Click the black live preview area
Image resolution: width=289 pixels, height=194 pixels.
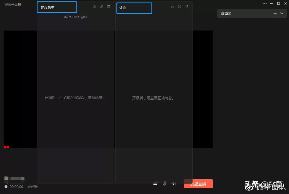19,89
